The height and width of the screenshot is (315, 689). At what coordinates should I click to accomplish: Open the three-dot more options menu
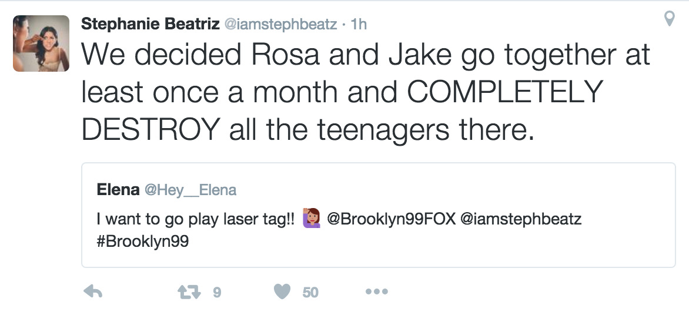coord(376,291)
